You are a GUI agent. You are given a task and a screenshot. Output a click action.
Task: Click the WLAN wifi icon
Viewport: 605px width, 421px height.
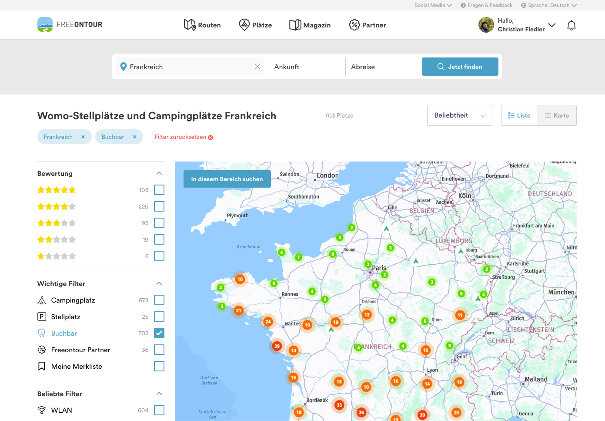[42, 410]
